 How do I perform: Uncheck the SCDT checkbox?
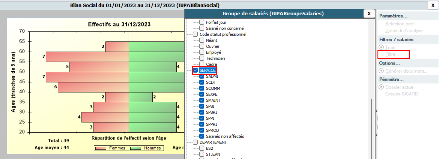point(202,82)
